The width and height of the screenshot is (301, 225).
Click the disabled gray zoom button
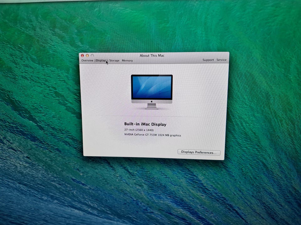tap(92, 55)
